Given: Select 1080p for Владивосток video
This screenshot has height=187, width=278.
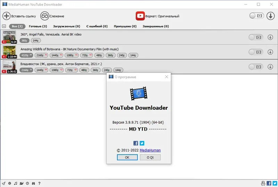Looking at the screenshot, I should coord(57,70).
